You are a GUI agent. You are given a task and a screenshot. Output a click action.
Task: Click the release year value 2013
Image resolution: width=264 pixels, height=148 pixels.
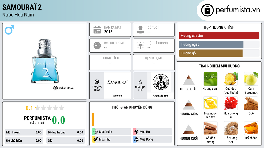pos(108,32)
